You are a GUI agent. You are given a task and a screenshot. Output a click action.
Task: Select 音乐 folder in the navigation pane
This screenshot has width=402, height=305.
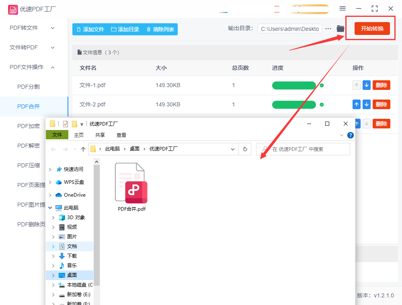72,265
